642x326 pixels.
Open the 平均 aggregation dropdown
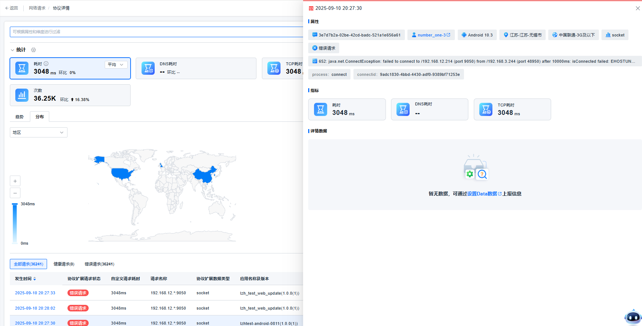coord(116,65)
